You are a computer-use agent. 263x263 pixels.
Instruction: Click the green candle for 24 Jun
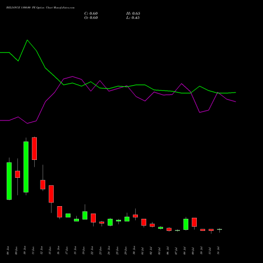point(110,222)
